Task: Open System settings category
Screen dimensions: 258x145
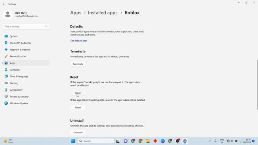Action: [x=26, y=36]
